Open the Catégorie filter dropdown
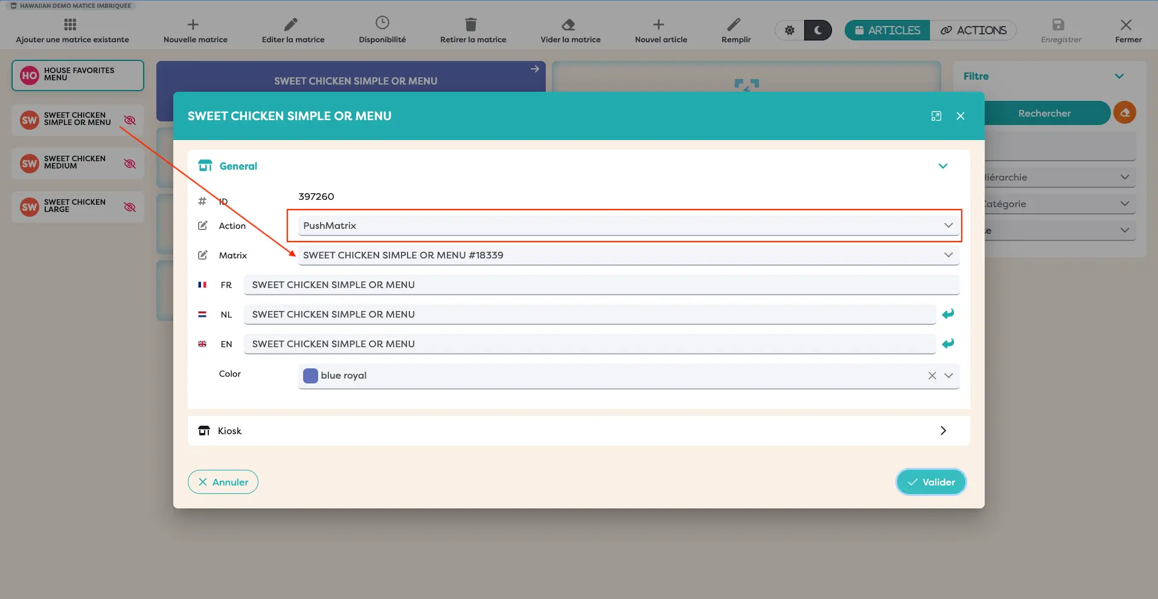 [1060, 204]
